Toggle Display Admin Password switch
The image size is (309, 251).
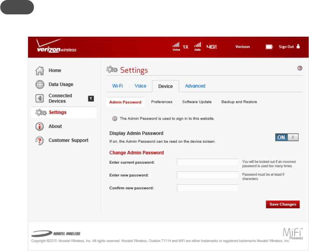pos(287,137)
